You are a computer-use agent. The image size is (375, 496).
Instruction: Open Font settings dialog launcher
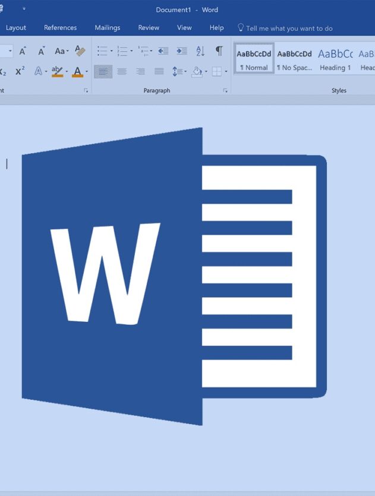click(86, 91)
